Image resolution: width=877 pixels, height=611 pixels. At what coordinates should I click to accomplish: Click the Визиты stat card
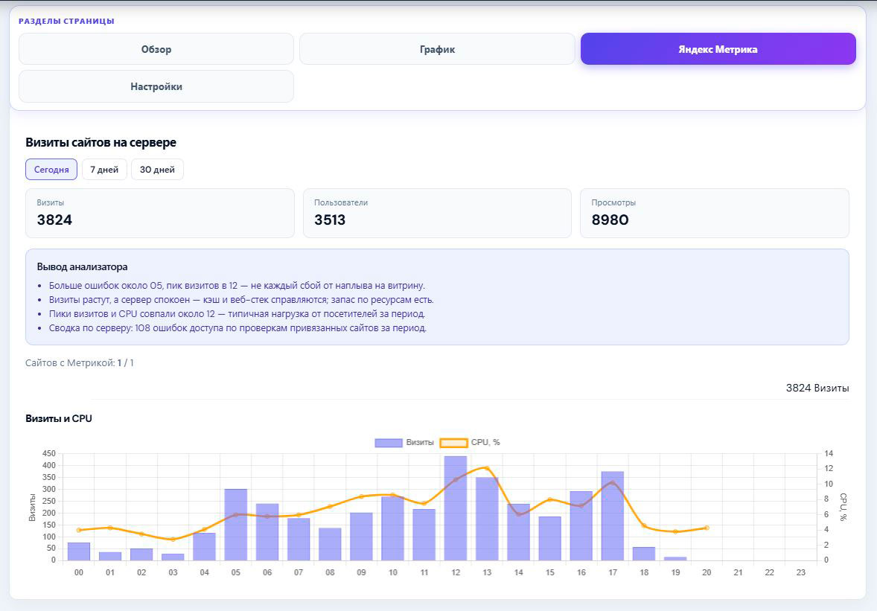pyautogui.click(x=160, y=213)
